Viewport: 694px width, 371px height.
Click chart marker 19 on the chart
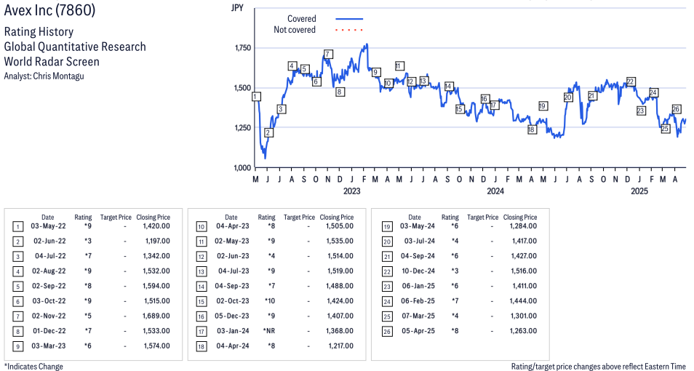[x=543, y=105]
